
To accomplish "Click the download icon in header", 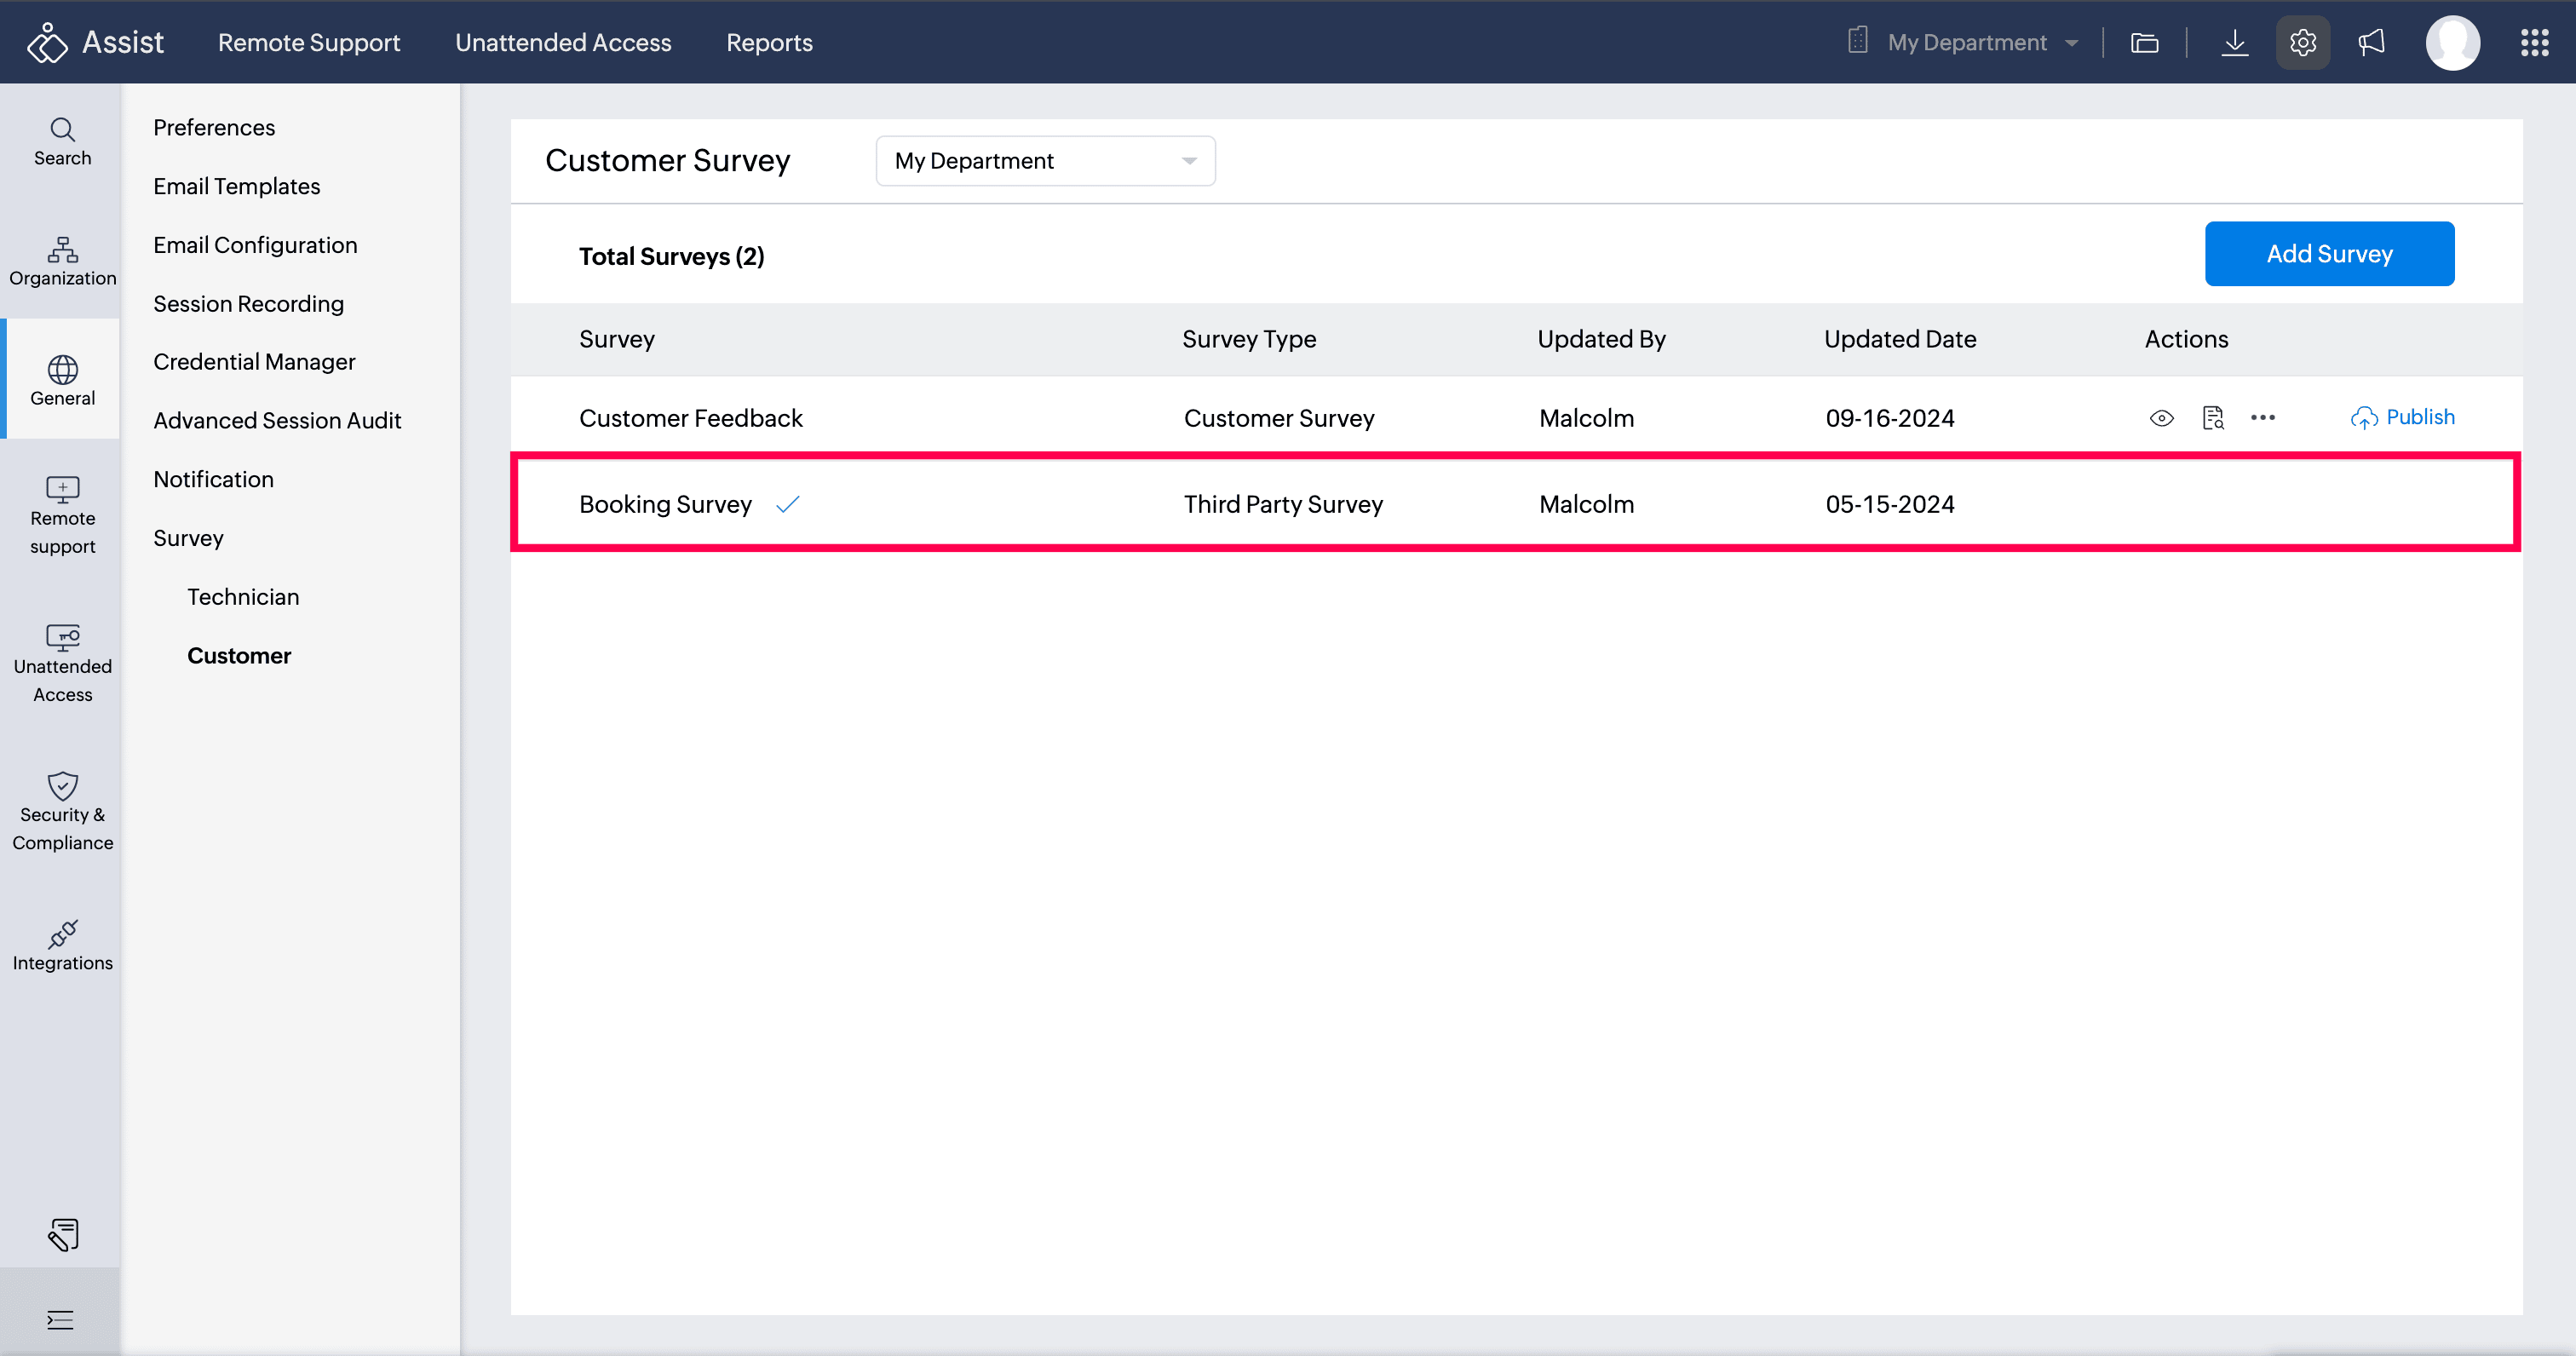I will pyautogui.click(x=2234, y=42).
